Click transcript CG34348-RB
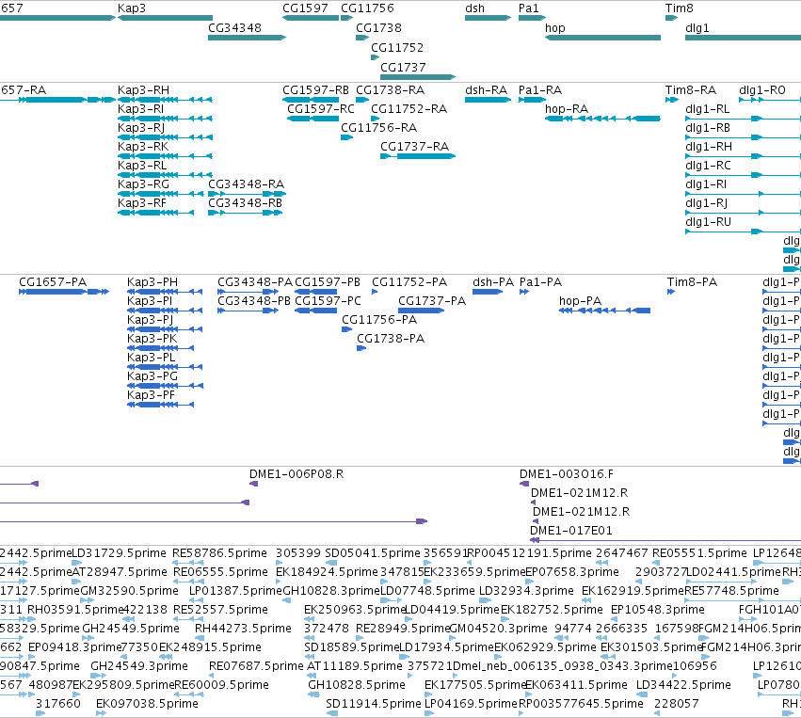The width and height of the screenshot is (801, 718). pos(246,213)
